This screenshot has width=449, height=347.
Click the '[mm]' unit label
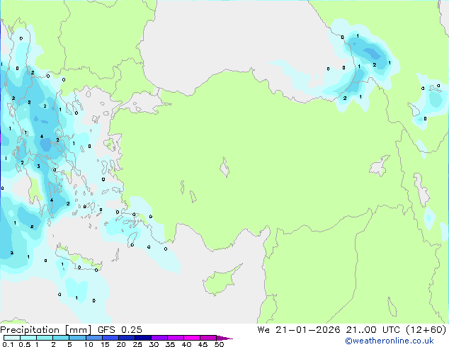coord(78,330)
